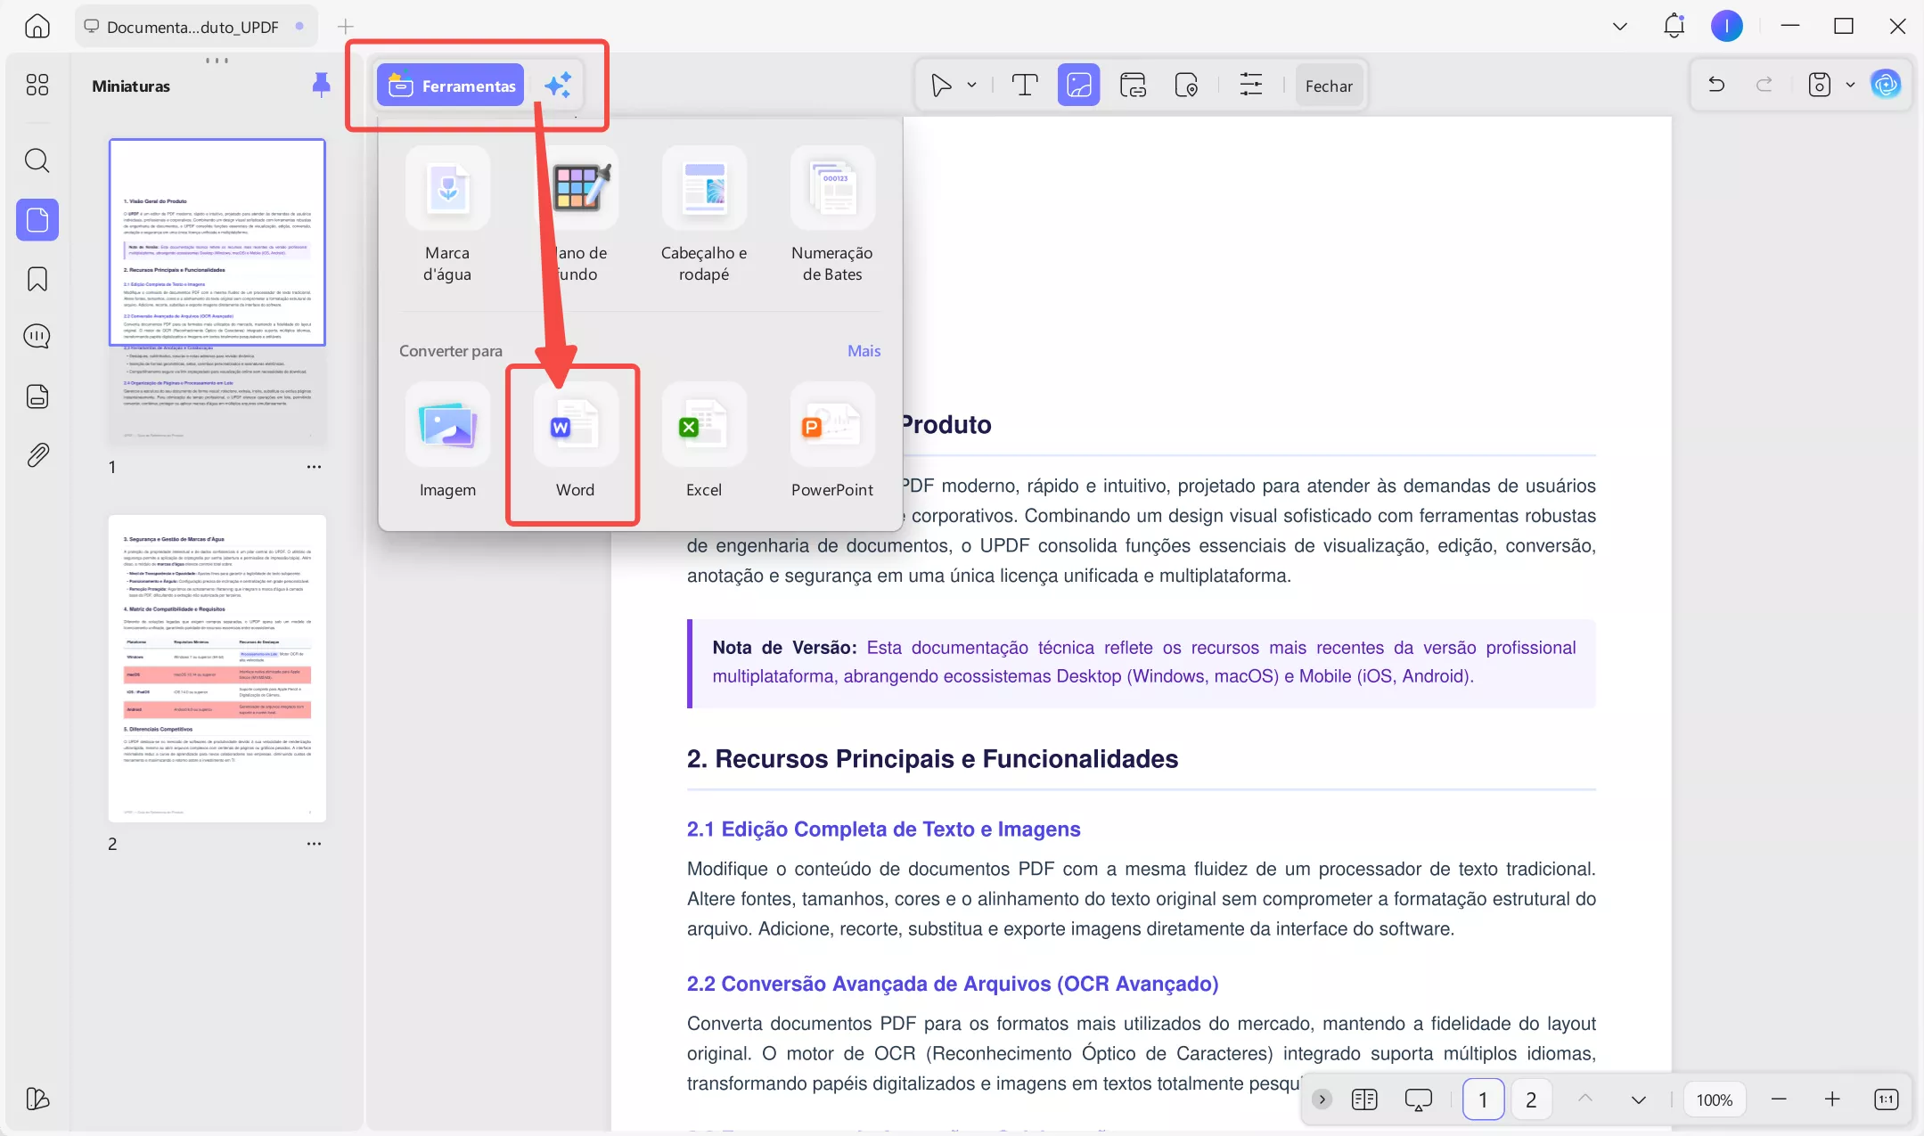1924x1136 pixels.
Task: Open the comments panel icon
Action: [37, 336]
